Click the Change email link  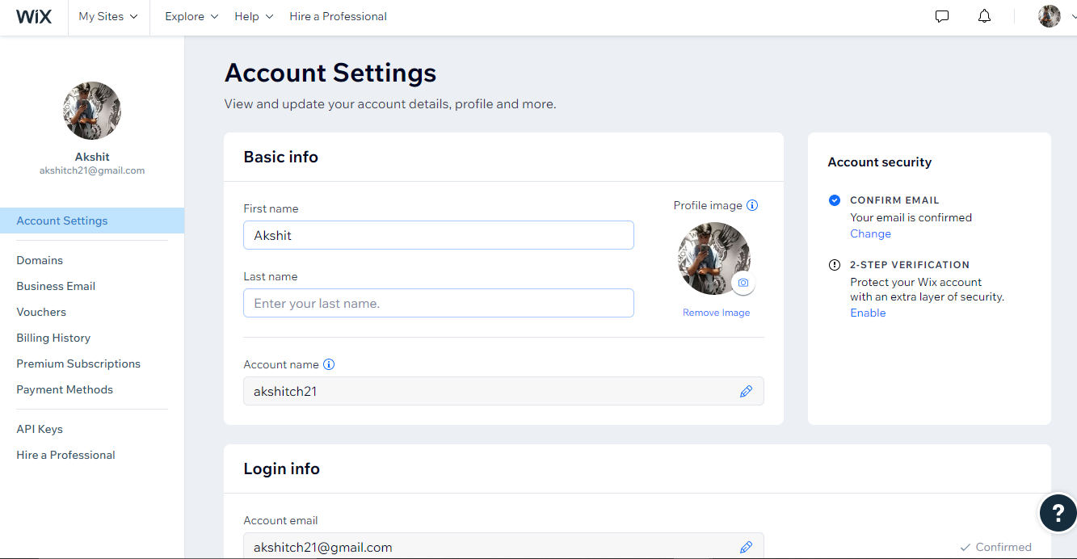click(870, 233)
